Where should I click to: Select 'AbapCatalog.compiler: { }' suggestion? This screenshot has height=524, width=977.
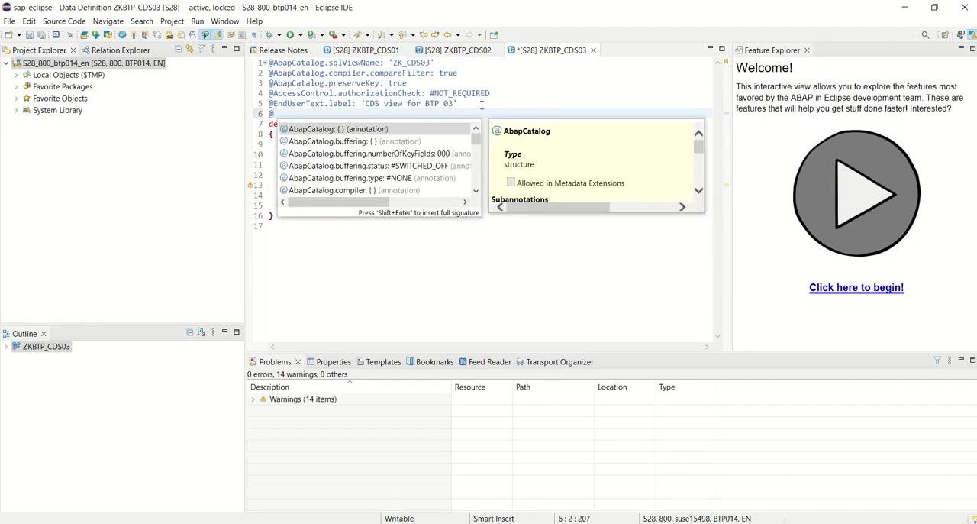click(x=375, y=190)
